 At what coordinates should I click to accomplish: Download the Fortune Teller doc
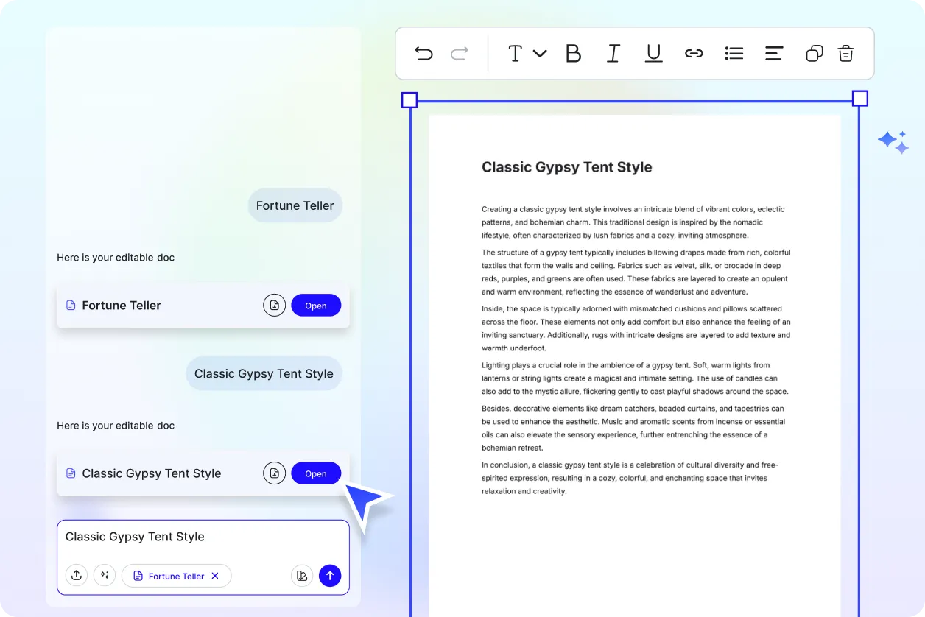pyautogui.click(x=274, y=306)
